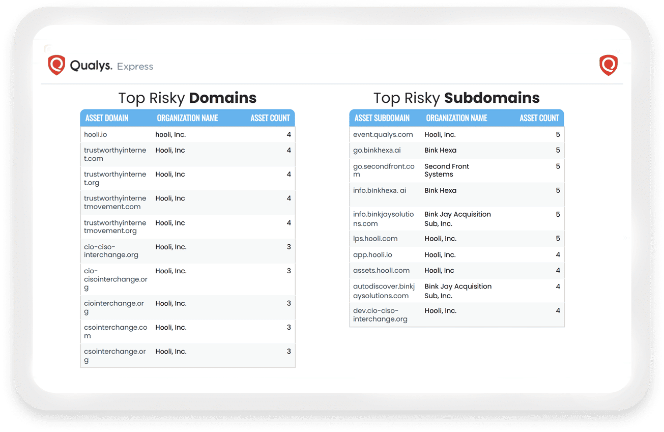
Task: Choose the app.hooli.io subdomain
Action: tap(373, 255)
